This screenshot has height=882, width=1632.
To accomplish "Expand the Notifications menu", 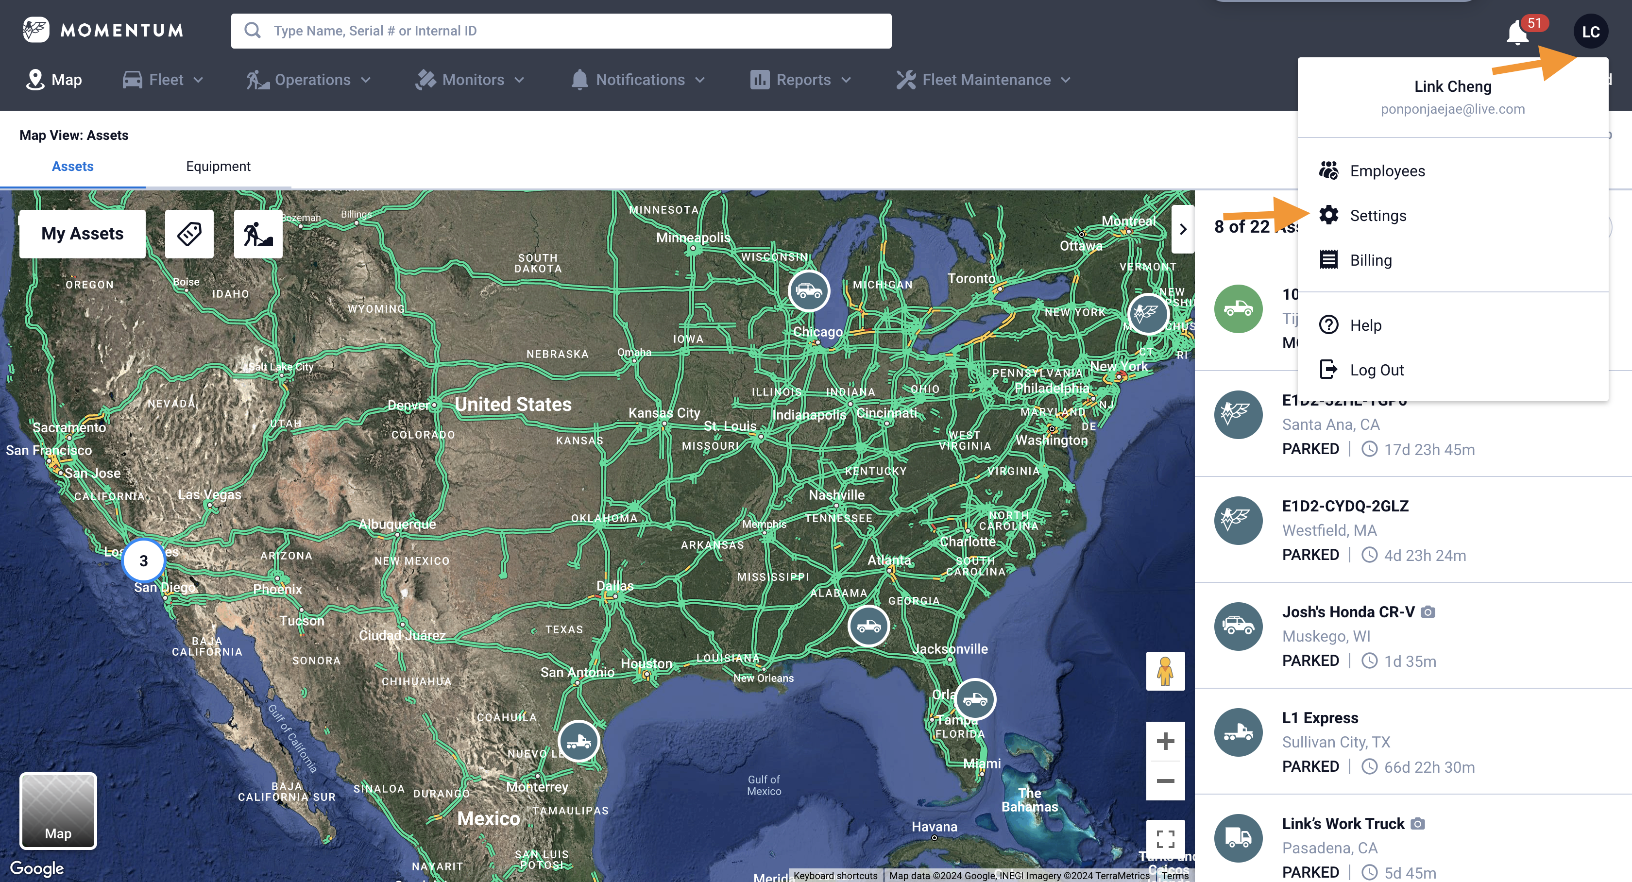I will point(638,80).
